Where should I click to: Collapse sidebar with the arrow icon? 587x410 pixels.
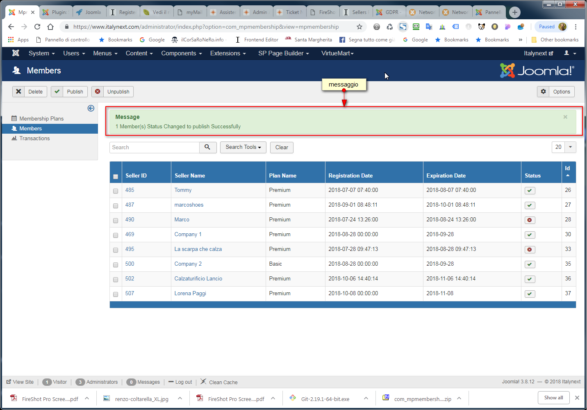point(91,108)
